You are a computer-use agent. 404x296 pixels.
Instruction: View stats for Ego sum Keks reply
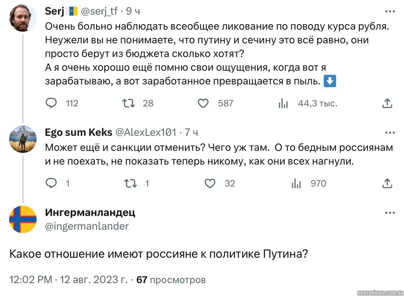[296, 183]
